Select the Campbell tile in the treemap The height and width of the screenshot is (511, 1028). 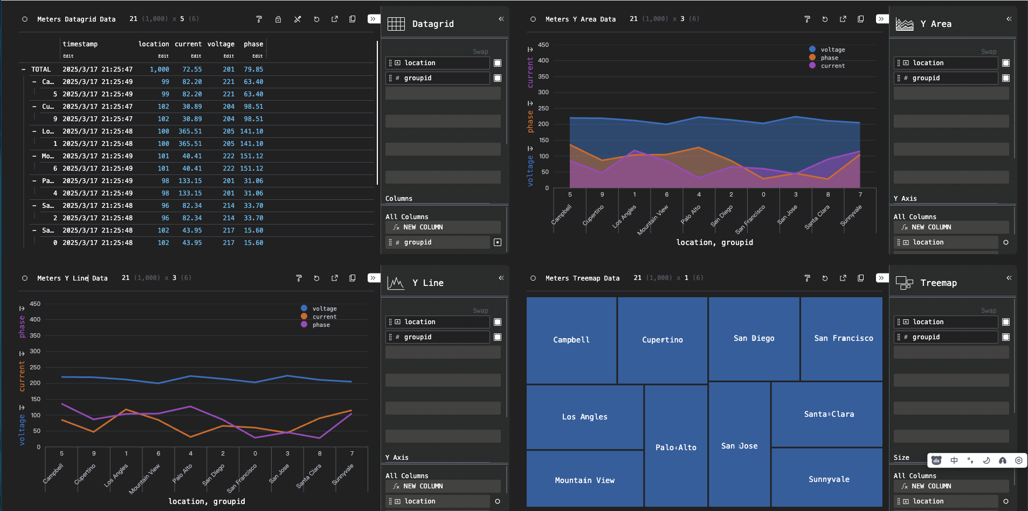(x=571, y=340)
